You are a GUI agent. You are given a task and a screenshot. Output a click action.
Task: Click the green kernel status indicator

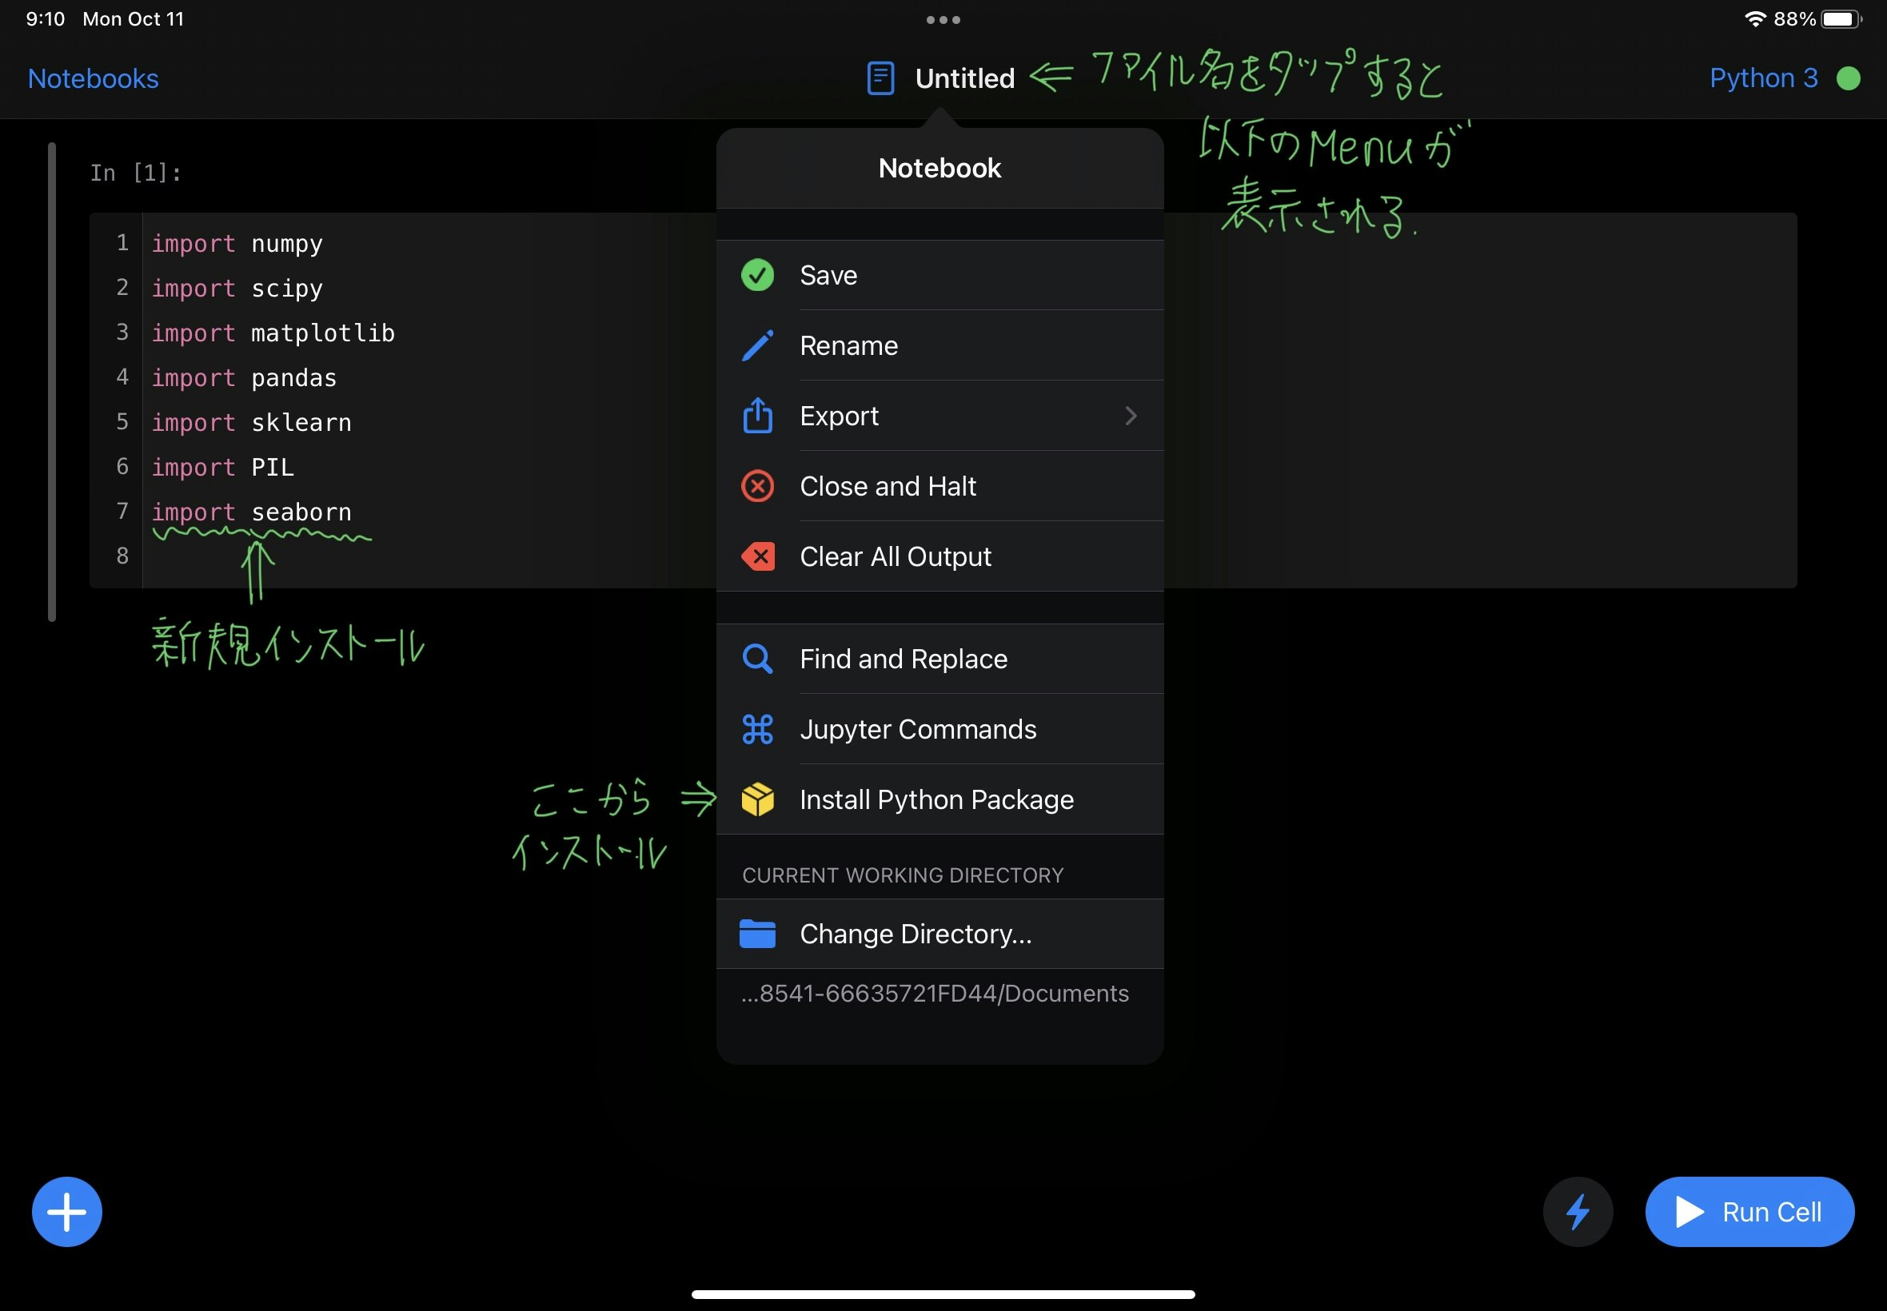1848,79
